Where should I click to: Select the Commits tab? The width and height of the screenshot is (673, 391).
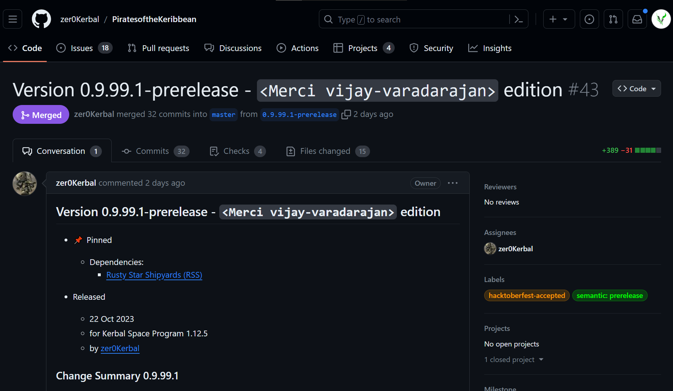pyautogui.click(x=155, y=151)
